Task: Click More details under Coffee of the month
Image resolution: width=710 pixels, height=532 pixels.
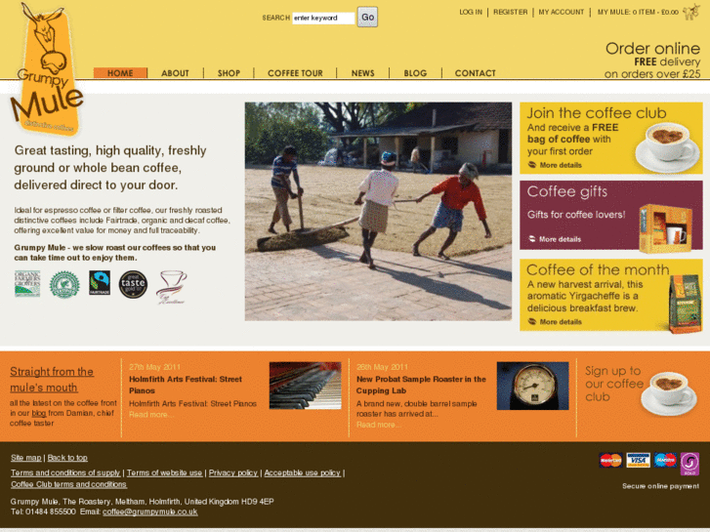Action: [561, 321]
